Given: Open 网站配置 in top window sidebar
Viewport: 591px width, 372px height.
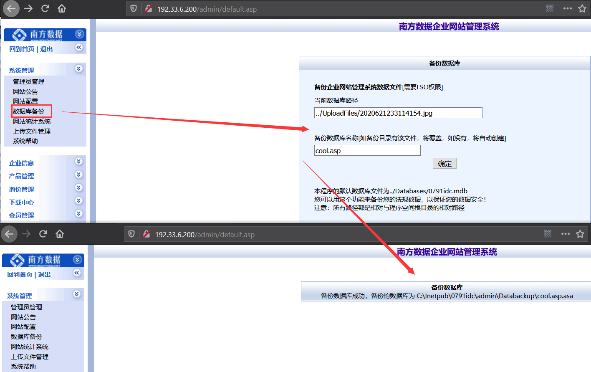Looking at the screenshot, I should pyautogui.click(x=25, y=101).
